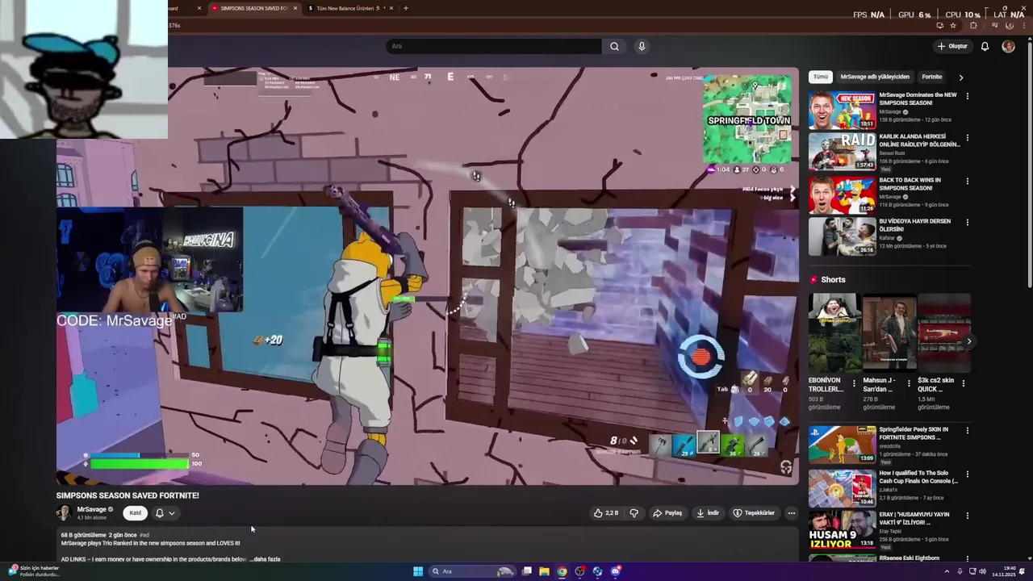The height and width of the screenshot is (581, 1033).
Task: Click the İndir download button
Action: (x=708, y=512)
